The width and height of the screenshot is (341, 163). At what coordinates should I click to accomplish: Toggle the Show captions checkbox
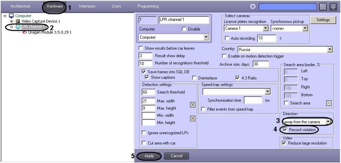147,77
